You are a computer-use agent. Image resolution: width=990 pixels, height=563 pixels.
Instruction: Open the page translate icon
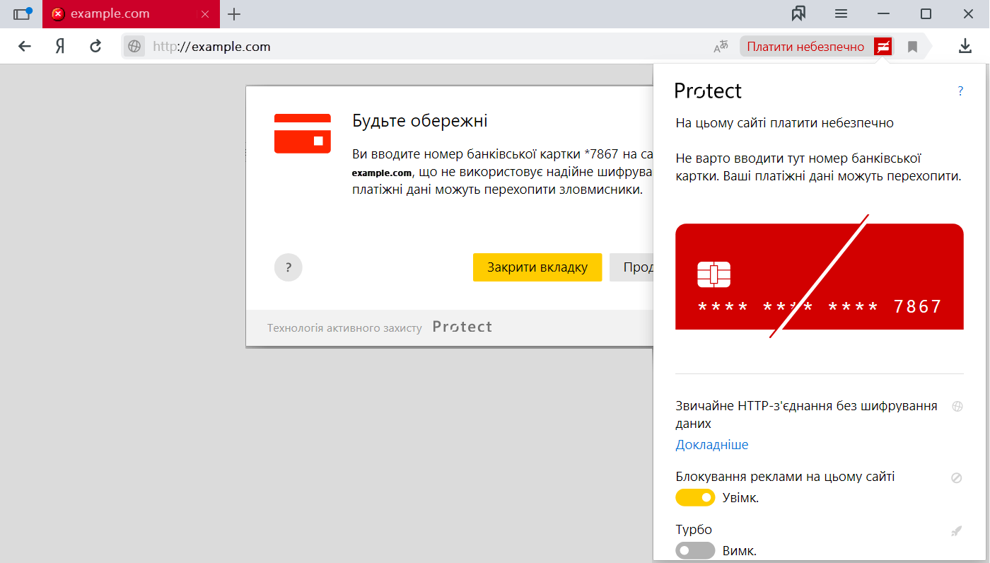[x=721, y=47]
